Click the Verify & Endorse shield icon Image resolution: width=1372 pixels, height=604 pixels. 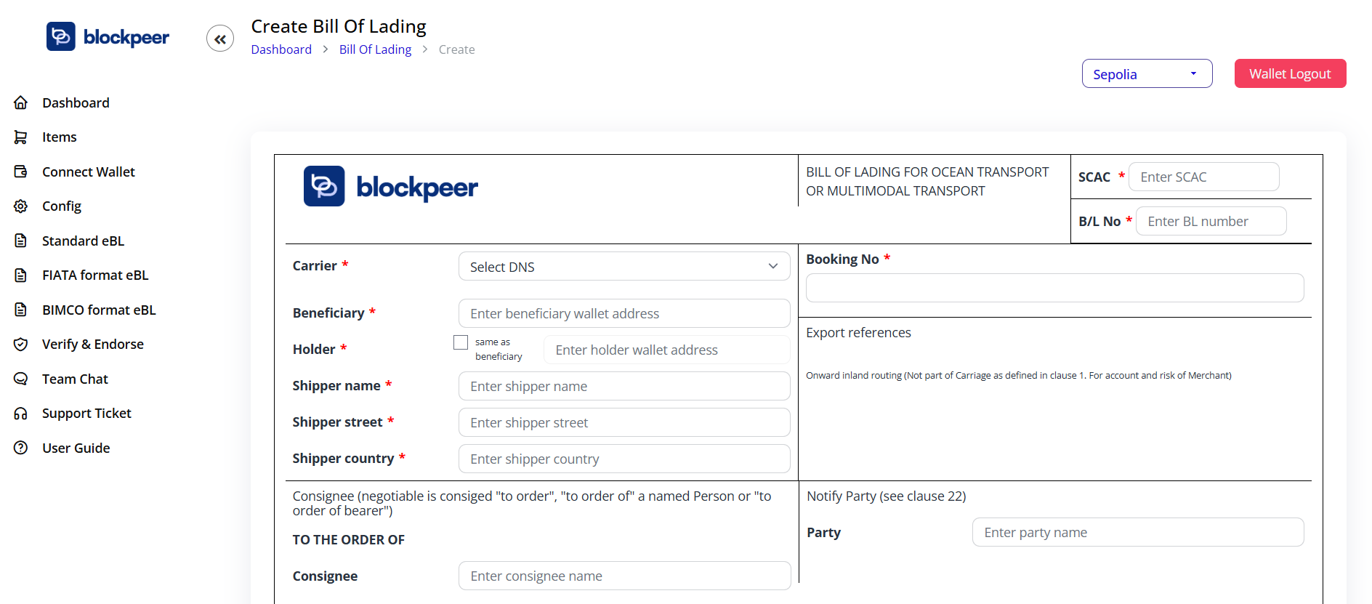pyautogui.click(x=21, y=345)
